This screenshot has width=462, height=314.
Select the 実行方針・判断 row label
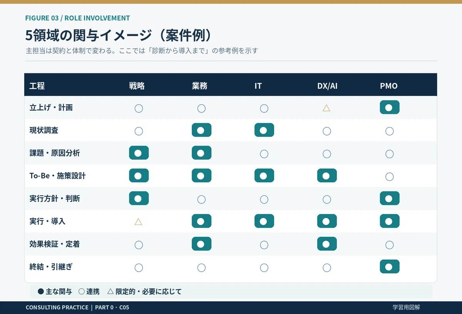tap(55, 198)
